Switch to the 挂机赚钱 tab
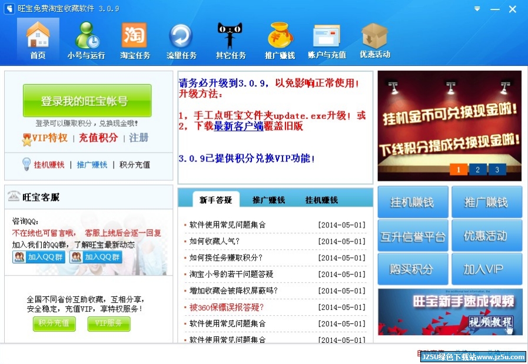Viewport: 528px width, 364px height. click(321, 200)
